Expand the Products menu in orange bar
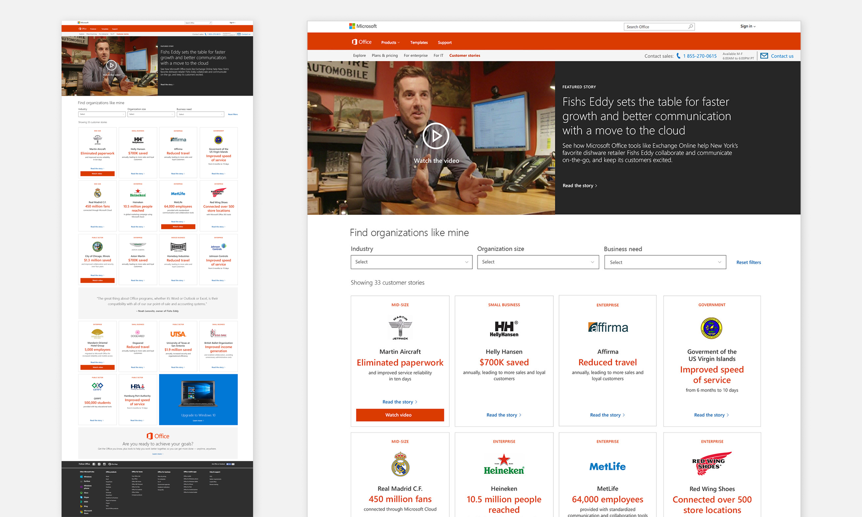The height and width of the screenshot is (517, 862). pos(390,42)
